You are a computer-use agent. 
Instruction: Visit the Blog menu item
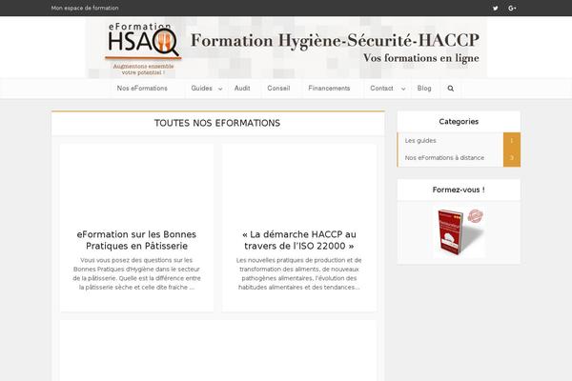[424, 89]
